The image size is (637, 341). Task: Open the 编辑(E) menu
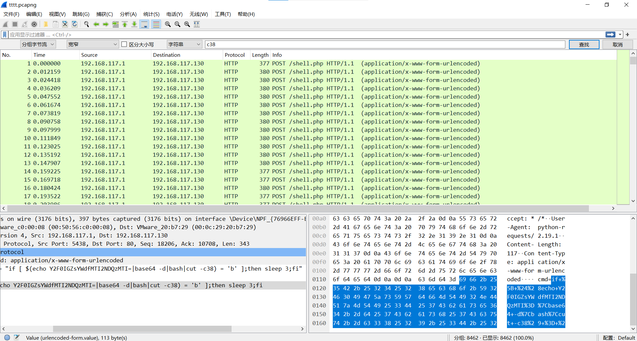(34, 14)
